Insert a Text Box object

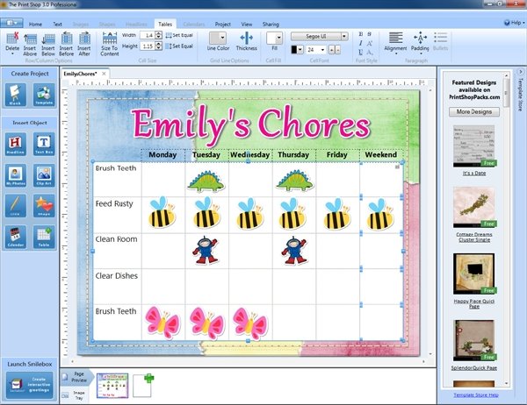tap(44, 144)
